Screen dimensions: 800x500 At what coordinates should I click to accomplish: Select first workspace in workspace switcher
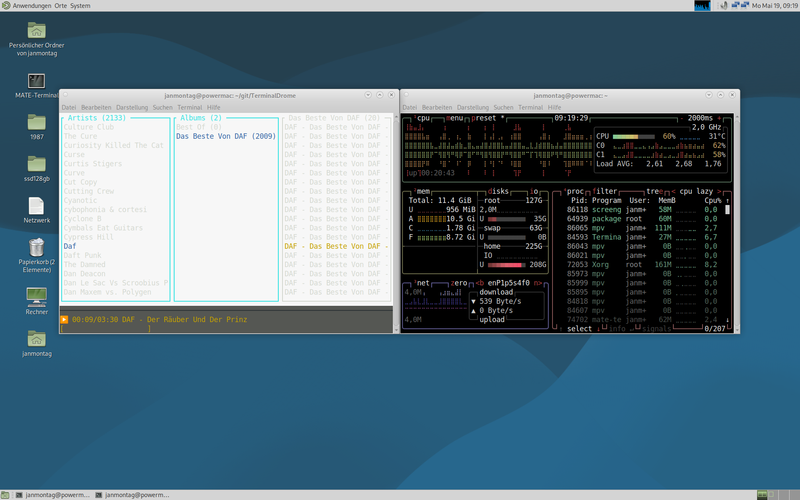(762, 495)
